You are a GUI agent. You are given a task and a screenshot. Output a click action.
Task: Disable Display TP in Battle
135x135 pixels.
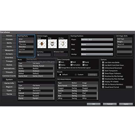click(x=103, y=82)
